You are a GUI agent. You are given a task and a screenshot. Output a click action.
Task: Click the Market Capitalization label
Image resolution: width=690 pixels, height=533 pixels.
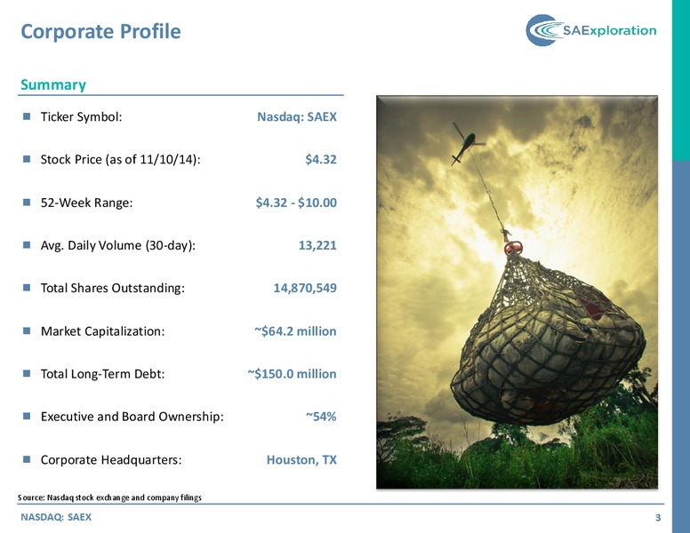[102, 330]
